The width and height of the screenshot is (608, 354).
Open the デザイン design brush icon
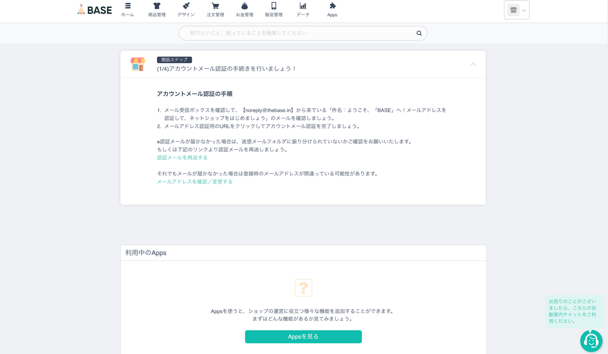tap(186, 6)
